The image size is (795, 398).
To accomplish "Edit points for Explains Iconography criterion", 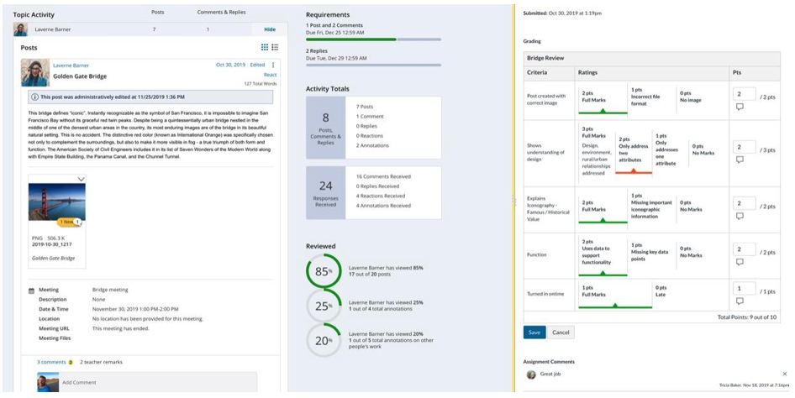I will pyautogui.click(x=745, y=203).
